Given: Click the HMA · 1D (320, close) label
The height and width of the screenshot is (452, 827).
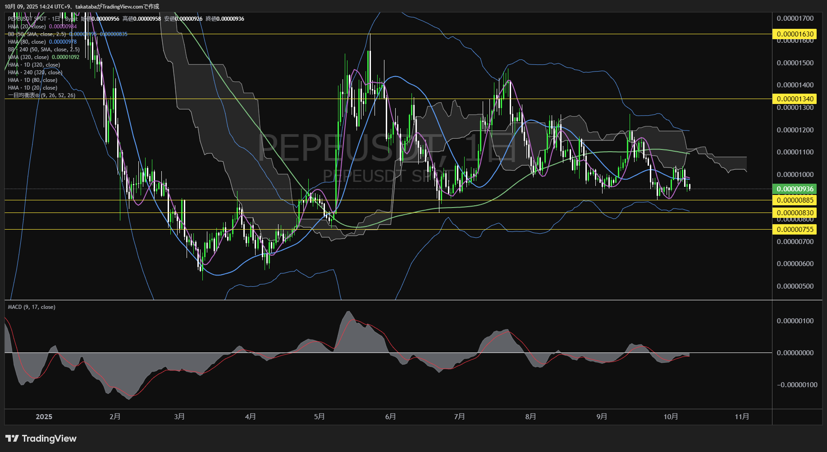Looking at the screenshot, I should pos(34,65).
